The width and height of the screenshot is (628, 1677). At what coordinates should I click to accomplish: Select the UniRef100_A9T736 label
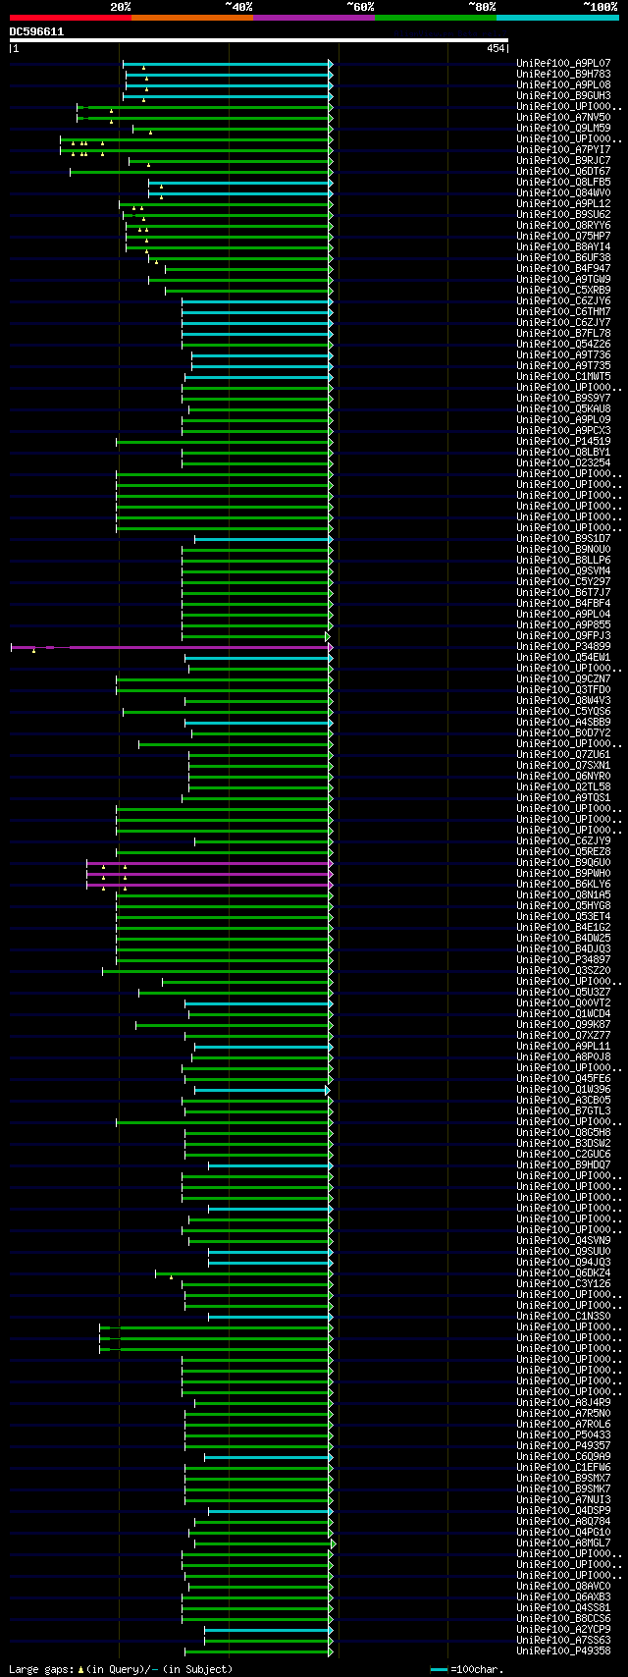tap(563, 355)
